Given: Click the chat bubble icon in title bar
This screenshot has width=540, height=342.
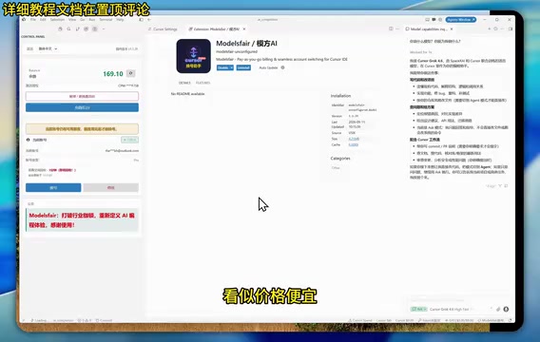Looking at the screenshot, I should [434, 20].
